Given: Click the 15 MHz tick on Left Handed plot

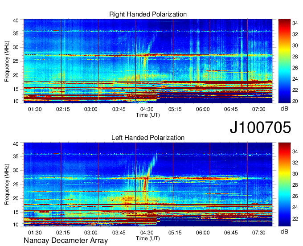Looking at the screenshot, I should click(16, 213).
